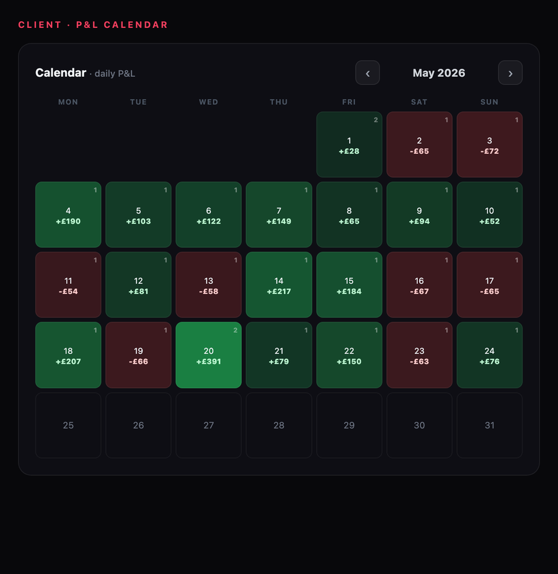
Task: Open May 2 cell showing -£65
Action: (x=419, y=144)
